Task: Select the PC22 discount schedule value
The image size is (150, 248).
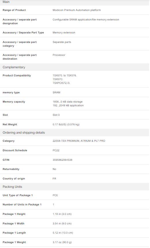Action: 56,150
